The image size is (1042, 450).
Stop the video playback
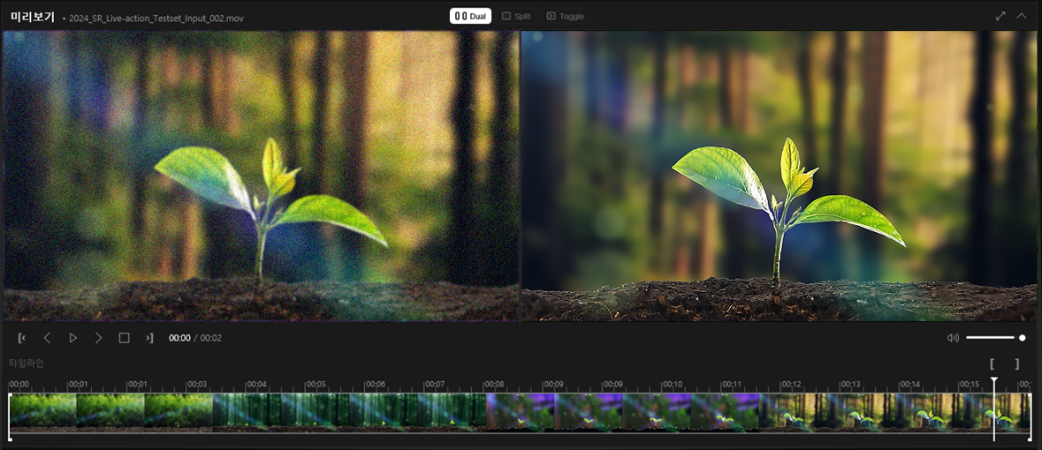pos(124,338)
